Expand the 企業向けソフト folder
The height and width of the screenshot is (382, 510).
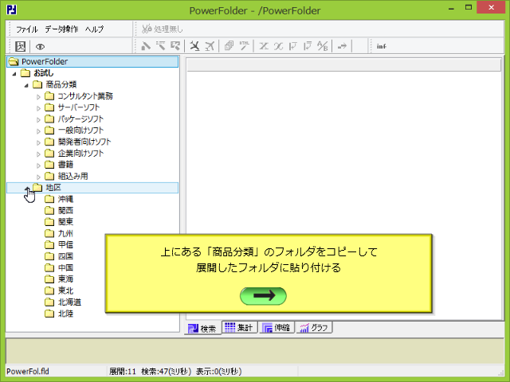point(38,154)
